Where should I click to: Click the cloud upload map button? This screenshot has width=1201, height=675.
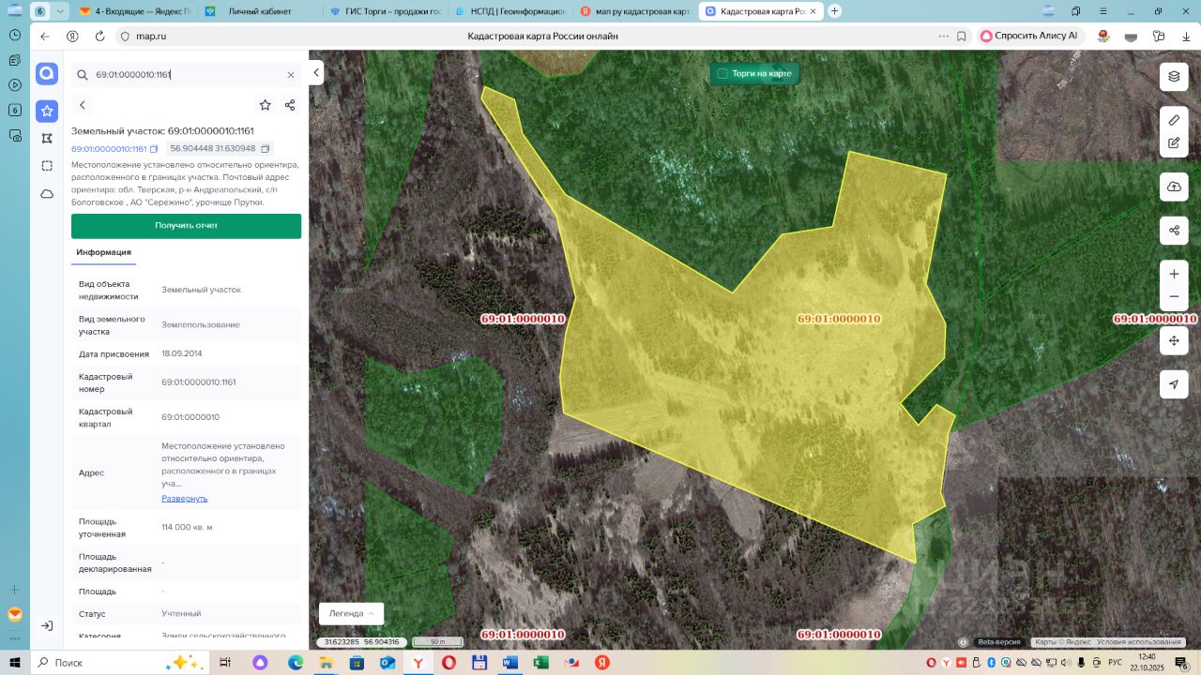pos(1174,187)
